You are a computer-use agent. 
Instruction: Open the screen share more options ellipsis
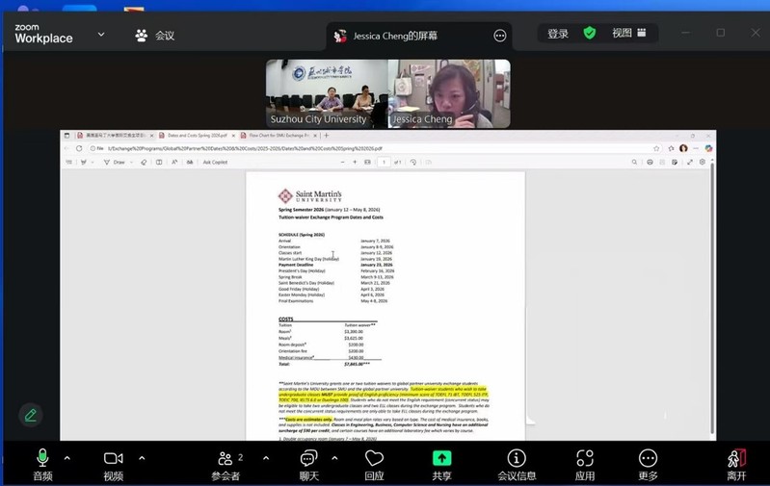click(499, 36)
